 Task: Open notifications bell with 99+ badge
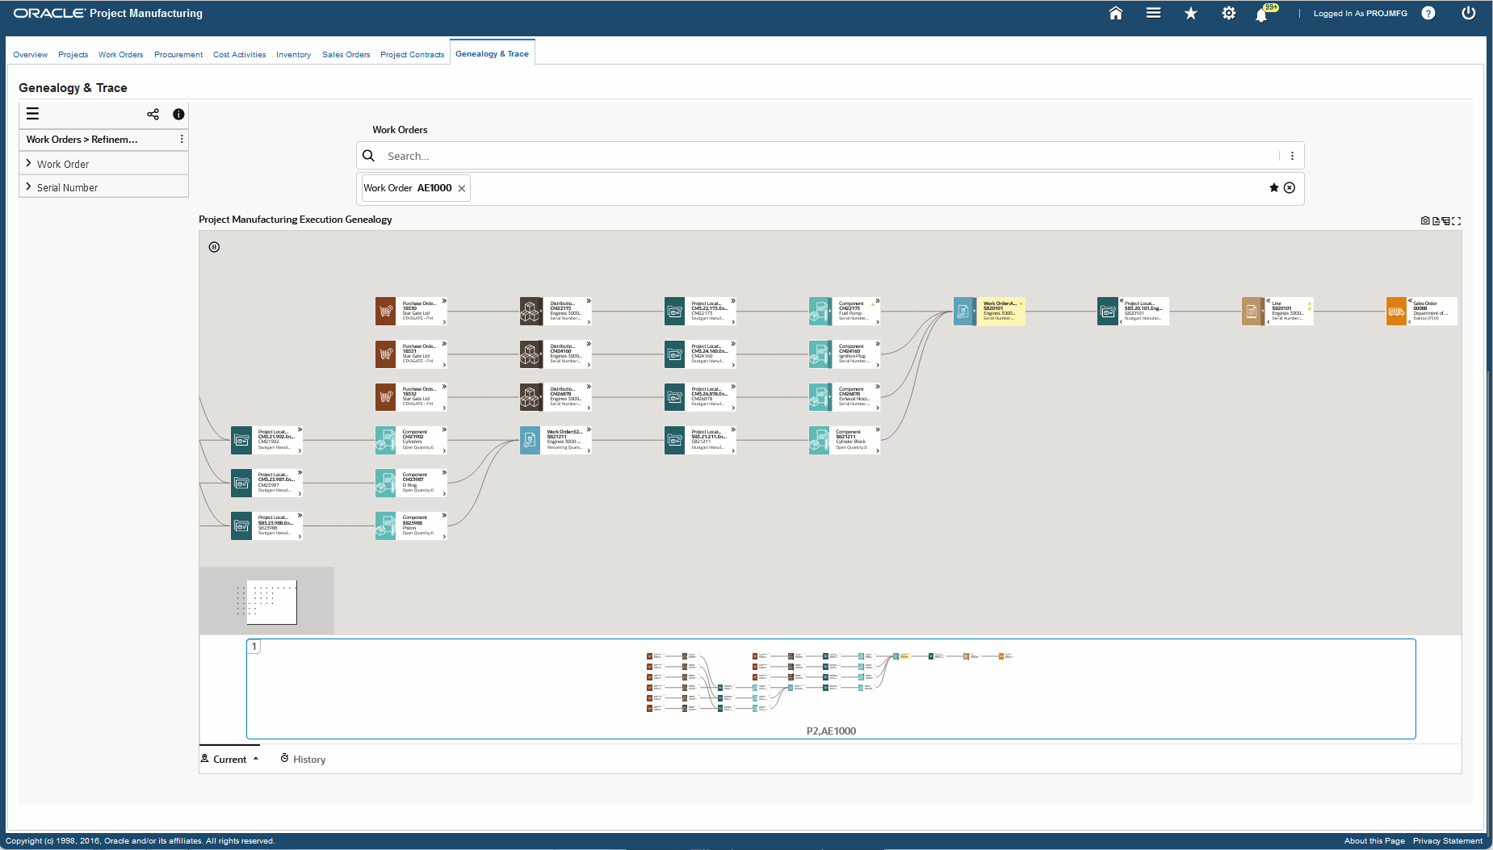pyautogui.click(x=1263, y=14)
